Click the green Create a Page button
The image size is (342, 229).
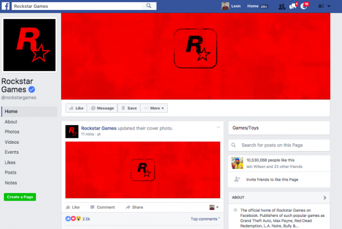click(x=20, y=197)
